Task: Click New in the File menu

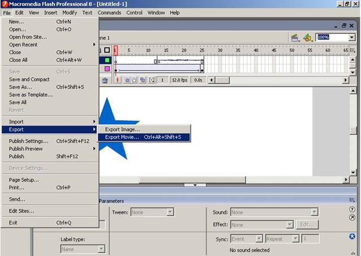Action: pos(50,22)
